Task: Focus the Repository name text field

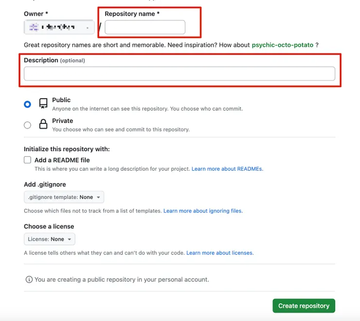Action: [145, 27]
